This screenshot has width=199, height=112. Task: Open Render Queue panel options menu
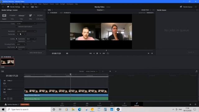197,10
